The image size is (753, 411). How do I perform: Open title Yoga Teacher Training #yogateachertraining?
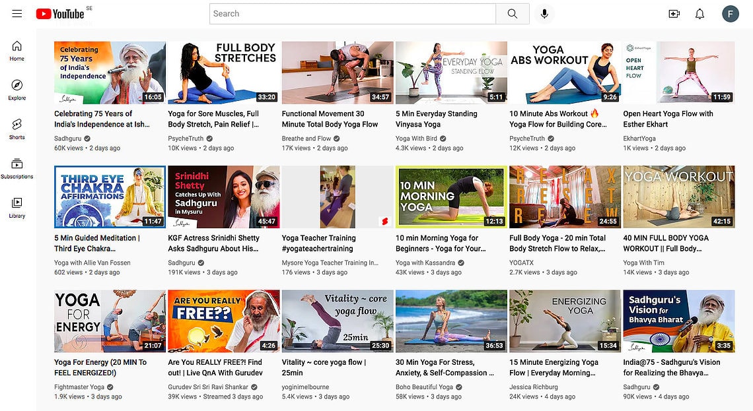click(x=319, y=243)
